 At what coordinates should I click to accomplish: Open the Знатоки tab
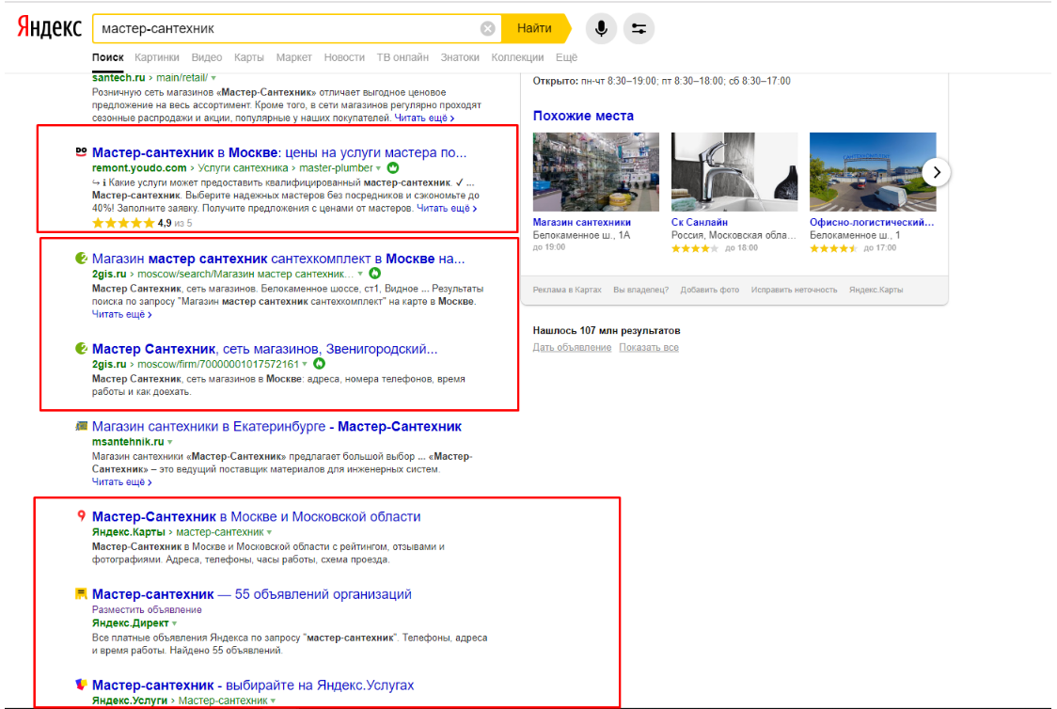click(460, 57)
